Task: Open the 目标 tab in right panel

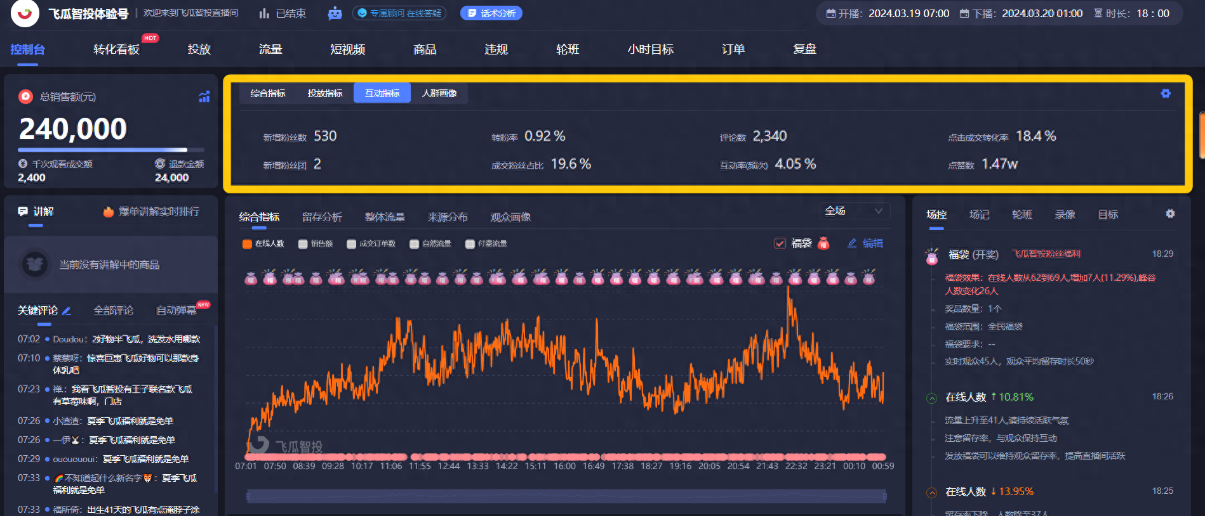Action: pos(1108,215)
